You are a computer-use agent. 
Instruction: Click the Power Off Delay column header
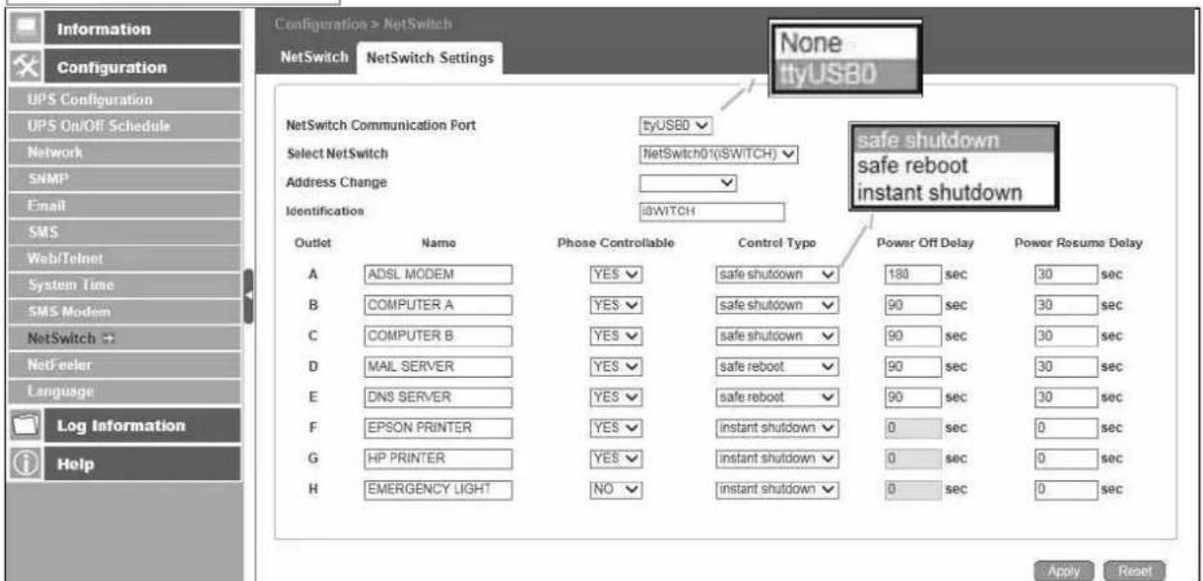926,242
